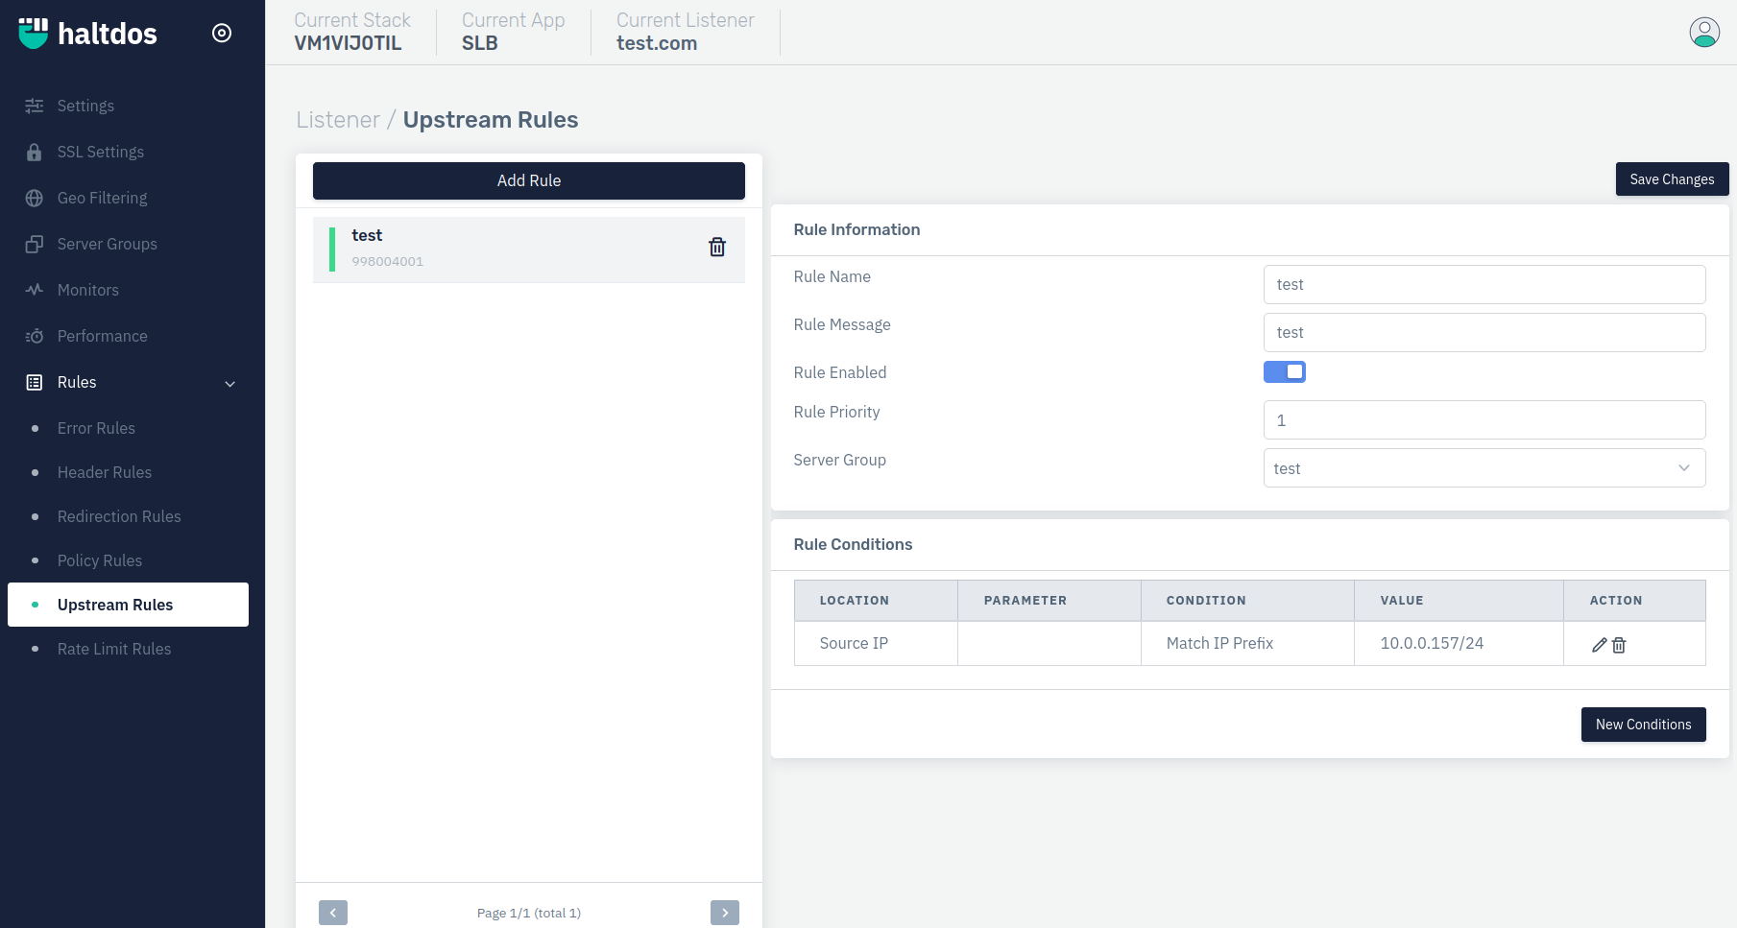The image size is (1737, 928).
Task: Click the Match IP Prefix condition cell
Action: coord(1247,643)
